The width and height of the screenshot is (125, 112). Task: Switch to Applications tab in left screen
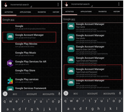pos(25,12)
